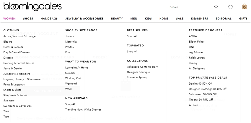Open the BEAUTY menu tab
251x123 pixels.
pos(117,19)
